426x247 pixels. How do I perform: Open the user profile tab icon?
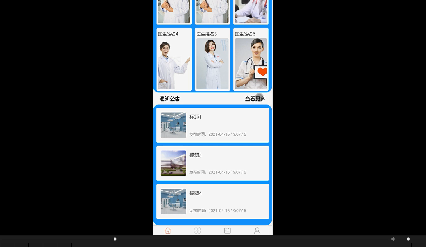(257, 230)
